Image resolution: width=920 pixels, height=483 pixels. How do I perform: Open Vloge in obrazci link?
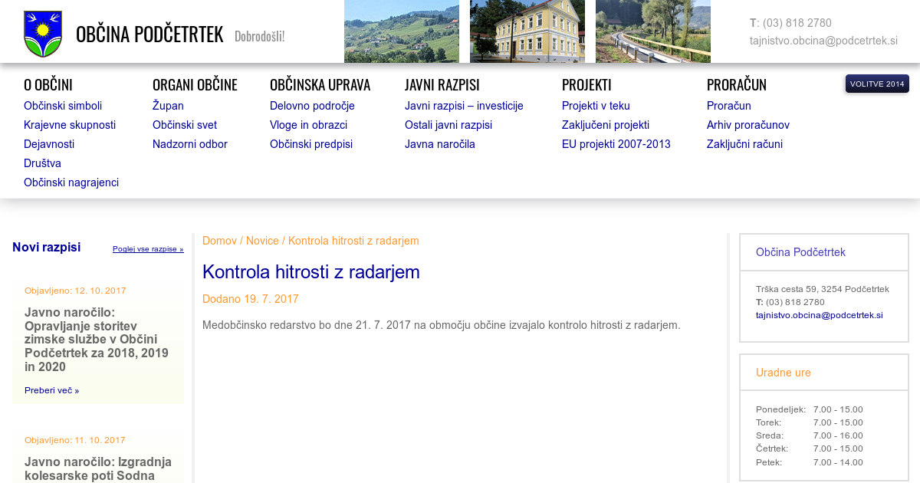pos(308,125)
